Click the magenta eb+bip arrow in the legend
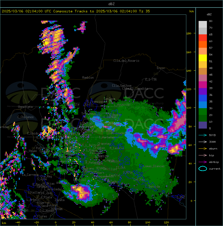 [203, 162]
